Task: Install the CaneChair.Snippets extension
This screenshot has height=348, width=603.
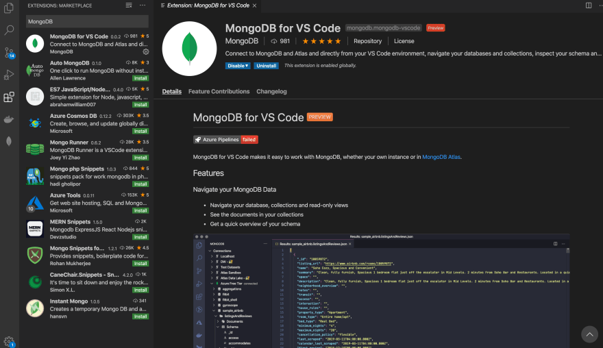Action: click(140, 290)
